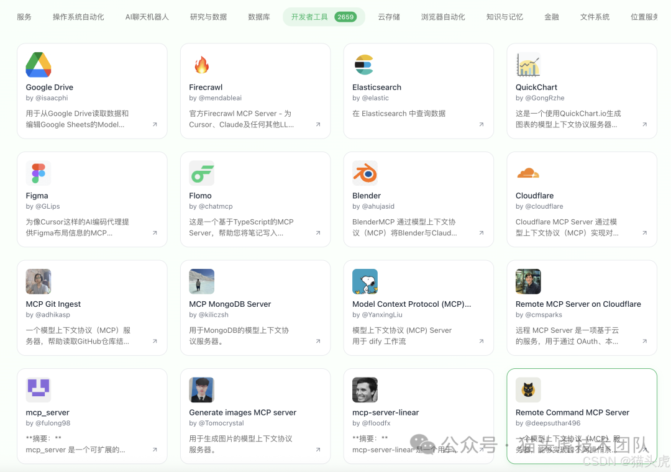Open QuickChart card via arrow icon

click(x=644, y=125)
